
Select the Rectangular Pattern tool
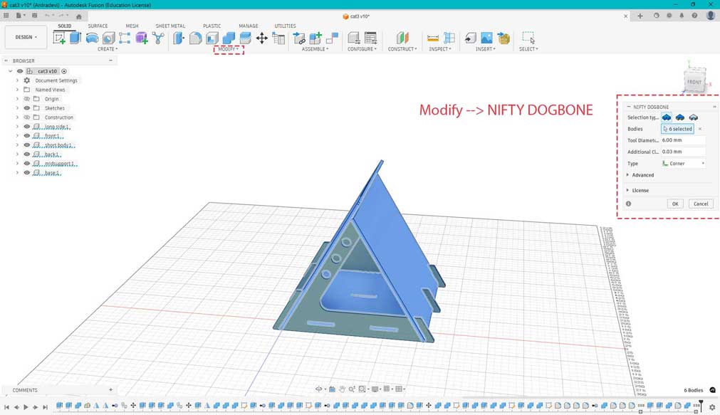pyautogui.click(x=125, y=38)
